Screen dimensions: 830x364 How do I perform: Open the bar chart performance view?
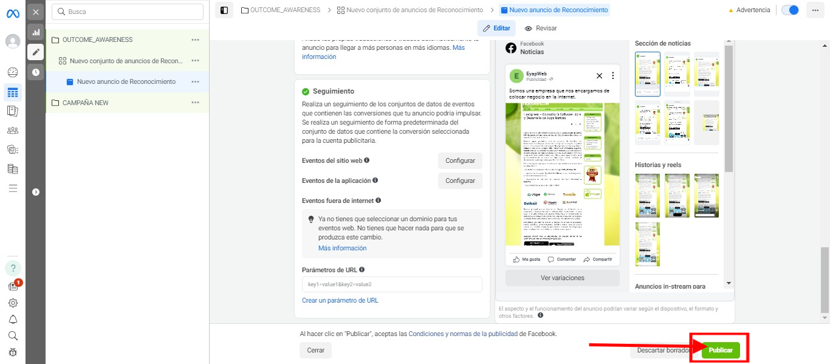coord(35,32)
